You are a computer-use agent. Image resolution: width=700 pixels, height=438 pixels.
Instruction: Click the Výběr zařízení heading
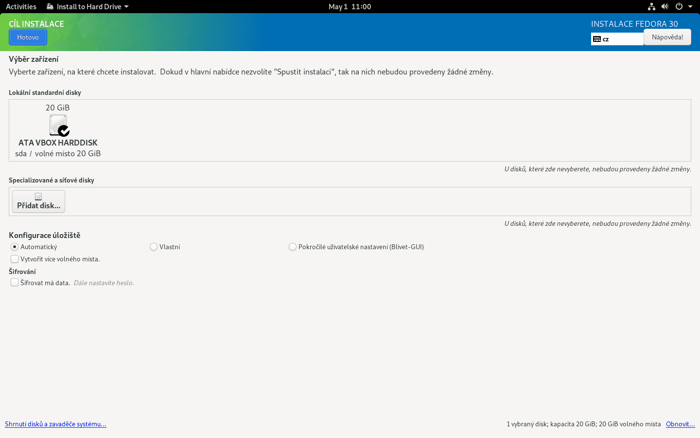pyautogui.click(x=34, y=59)
